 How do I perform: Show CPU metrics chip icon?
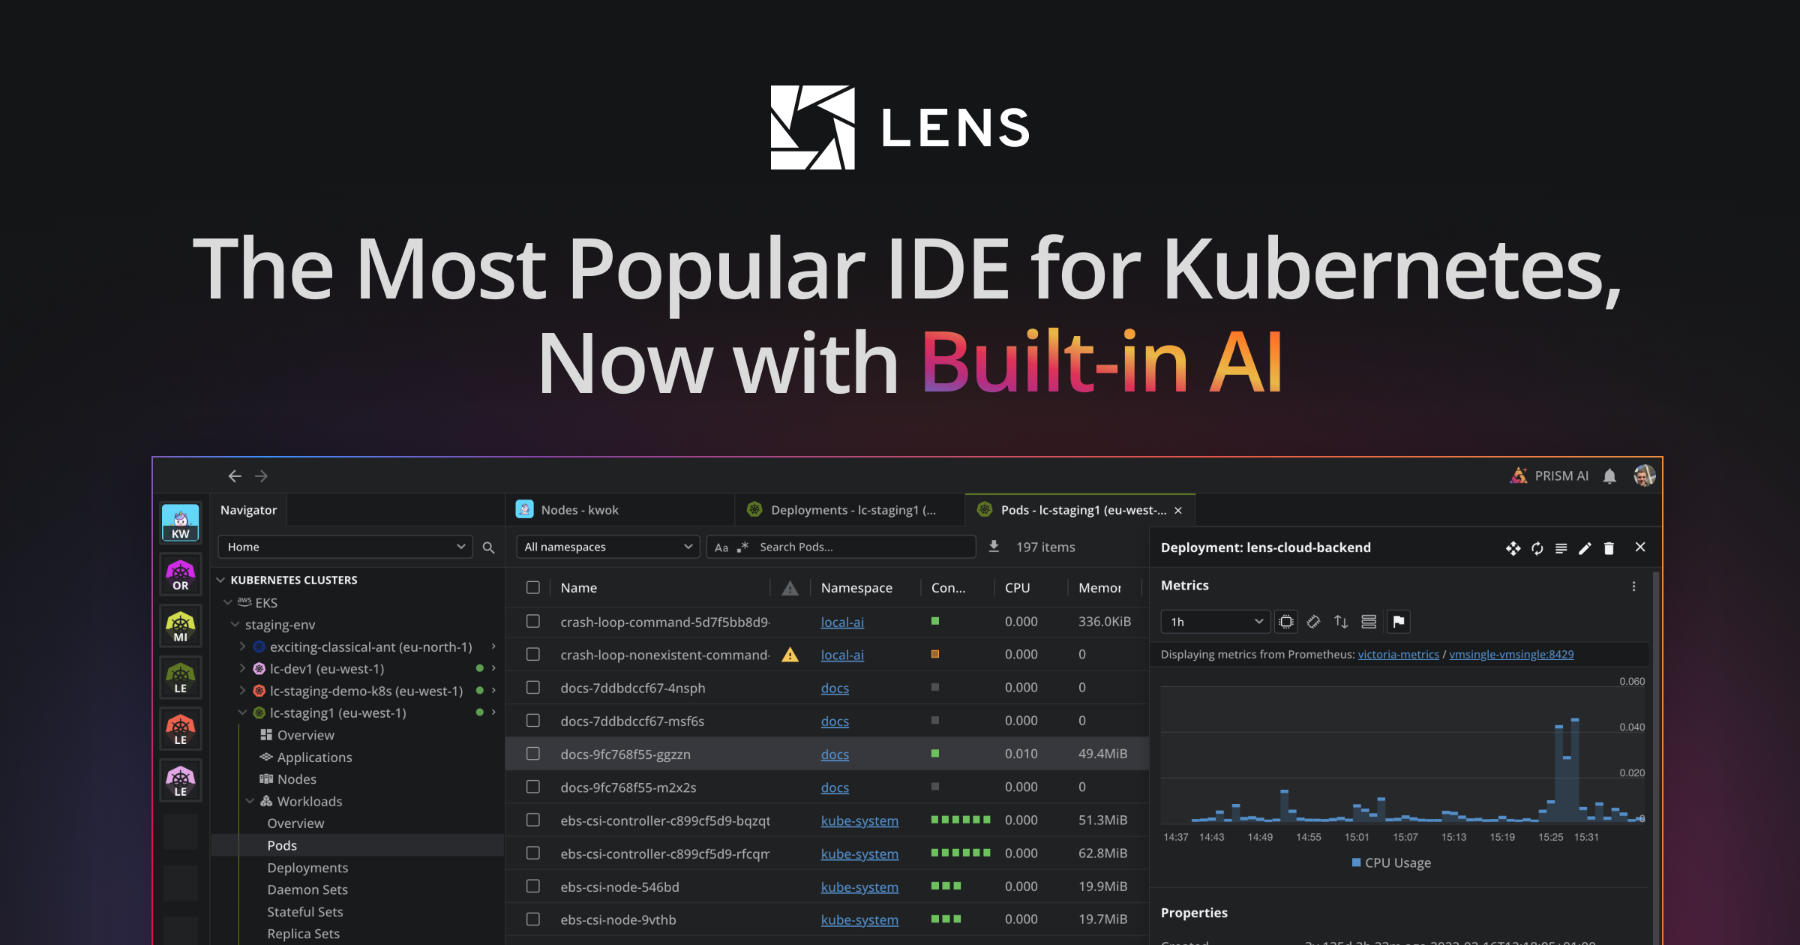click(x=1286, y=622)
